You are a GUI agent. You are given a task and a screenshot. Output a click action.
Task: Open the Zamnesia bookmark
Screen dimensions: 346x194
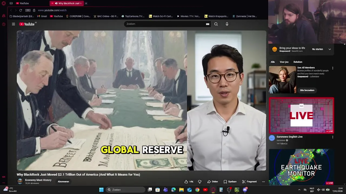(x=245, y=16)
